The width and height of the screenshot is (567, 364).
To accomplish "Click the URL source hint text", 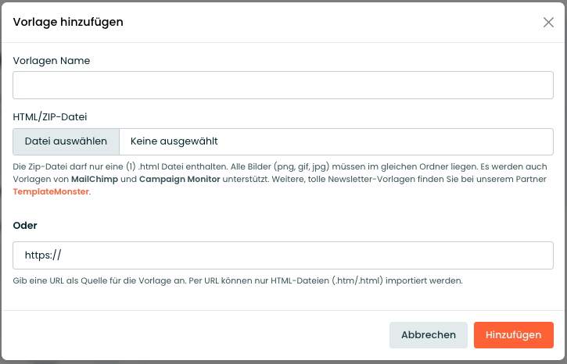I will [x=238, y=280].
